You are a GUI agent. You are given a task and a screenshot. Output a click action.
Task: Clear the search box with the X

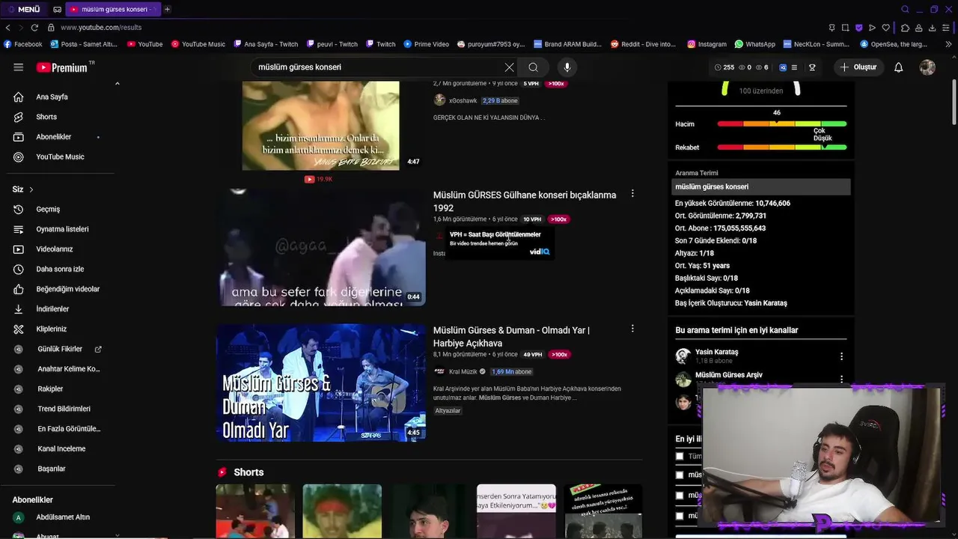[509, 67]
